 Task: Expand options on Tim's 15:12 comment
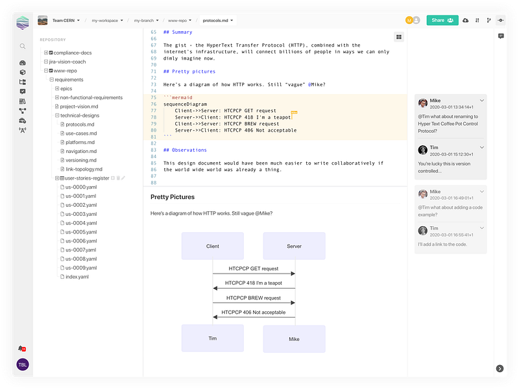[x=482, y=148]
